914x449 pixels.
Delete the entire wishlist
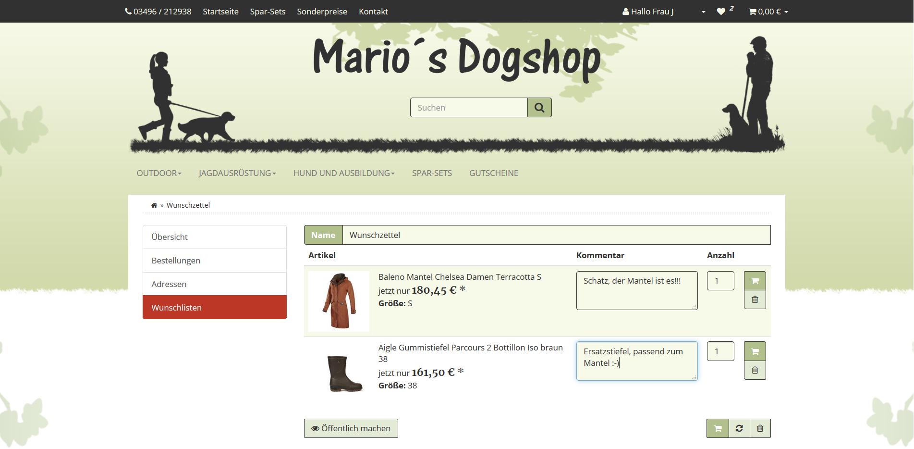pos(760,428)
